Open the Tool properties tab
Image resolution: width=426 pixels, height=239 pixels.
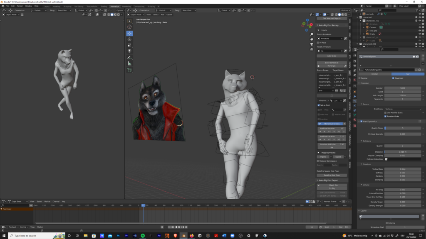click(355, 56)
